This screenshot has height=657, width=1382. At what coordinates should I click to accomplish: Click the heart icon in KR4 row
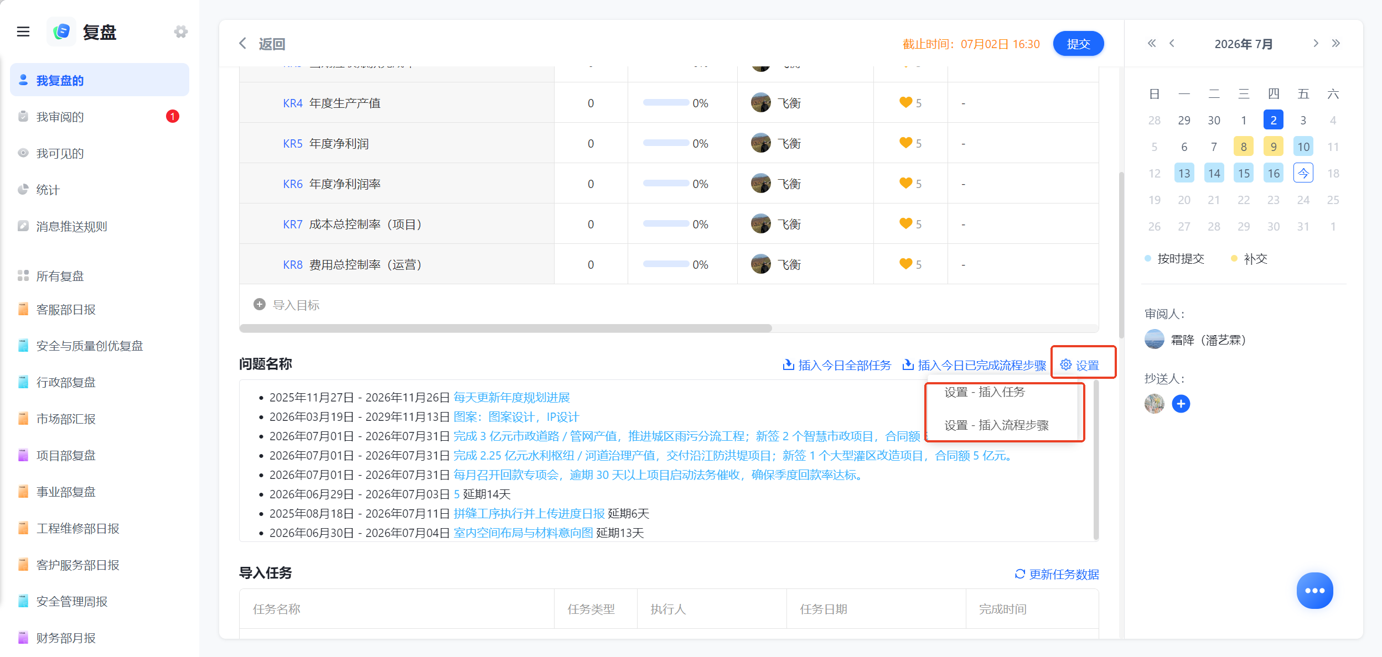click(905, 103)
